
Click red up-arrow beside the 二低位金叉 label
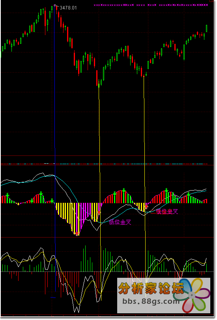pos(146,206)
